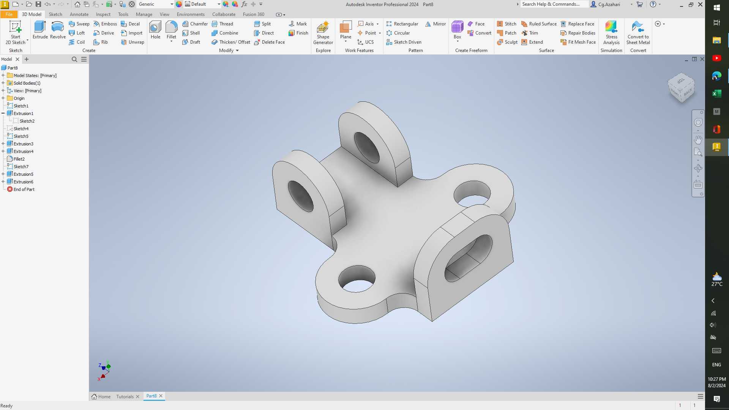729x410 pixels.
Task: Click the Sweep tool
Action: (x=79, y=24)
